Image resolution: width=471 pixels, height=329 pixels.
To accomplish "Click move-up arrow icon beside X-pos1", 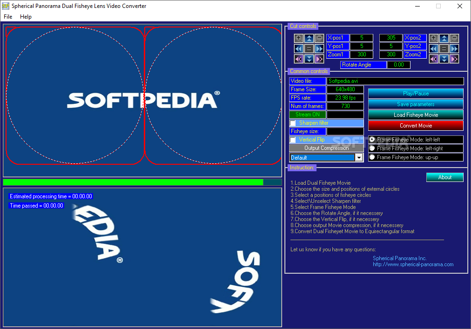I will point(309,38).
